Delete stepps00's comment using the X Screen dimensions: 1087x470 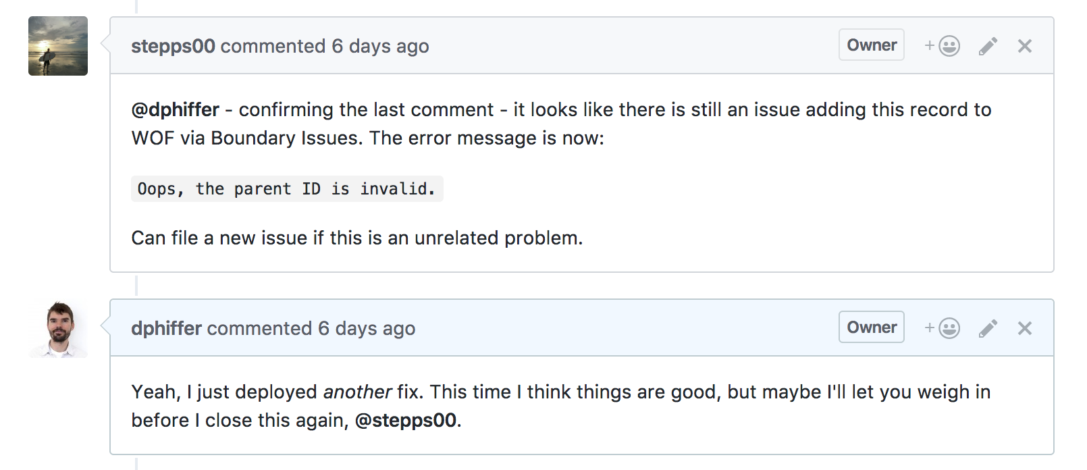(1025, 46)
